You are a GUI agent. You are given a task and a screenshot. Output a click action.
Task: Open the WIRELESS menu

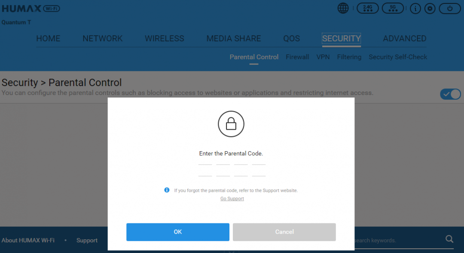tap(164, 39)
